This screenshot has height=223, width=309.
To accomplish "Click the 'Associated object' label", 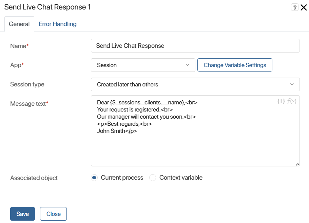I will (x=34, y=178).
